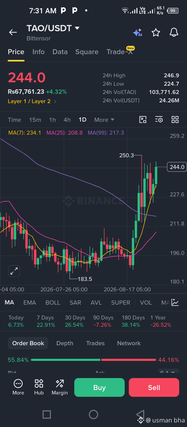Tap the bid/ask ratio bar
Viewport: 187px width, 427px height.
tap(94, 360)
